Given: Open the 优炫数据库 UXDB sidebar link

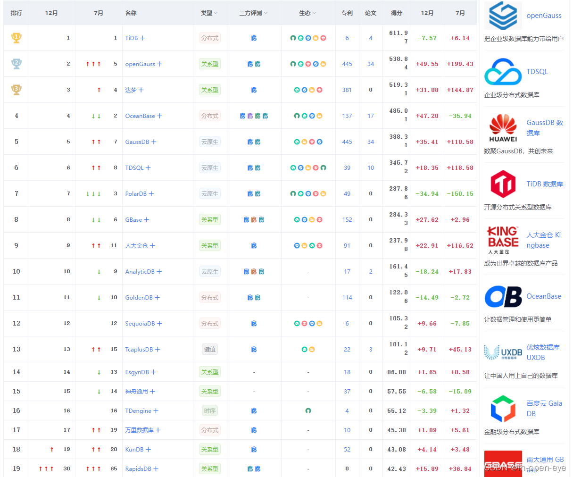Looking at the screenshot, I should pos(543,352).
